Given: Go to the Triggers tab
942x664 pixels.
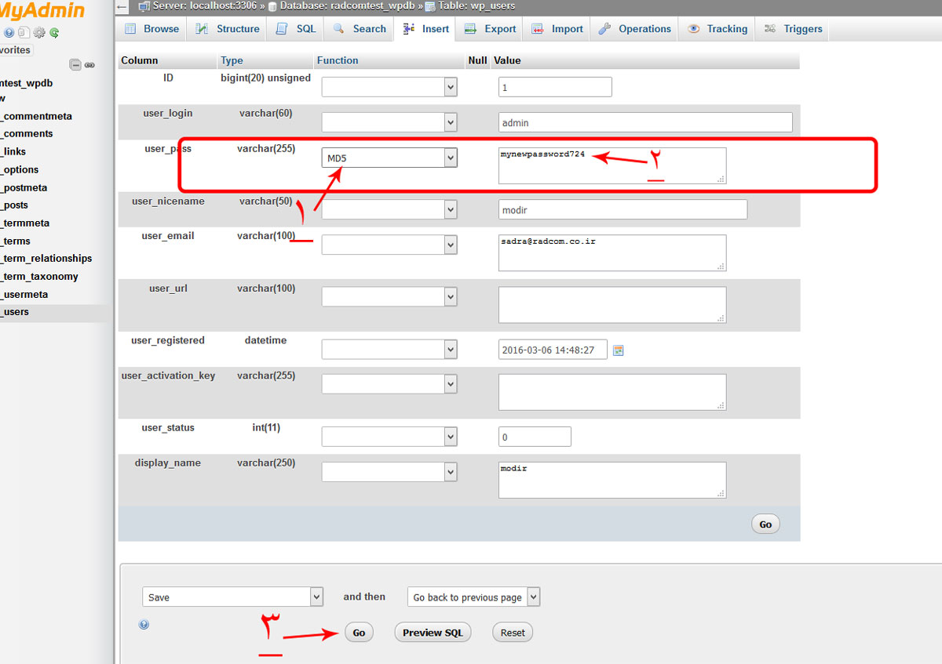Looking at the screenshot, I should (x=793, y=29).
